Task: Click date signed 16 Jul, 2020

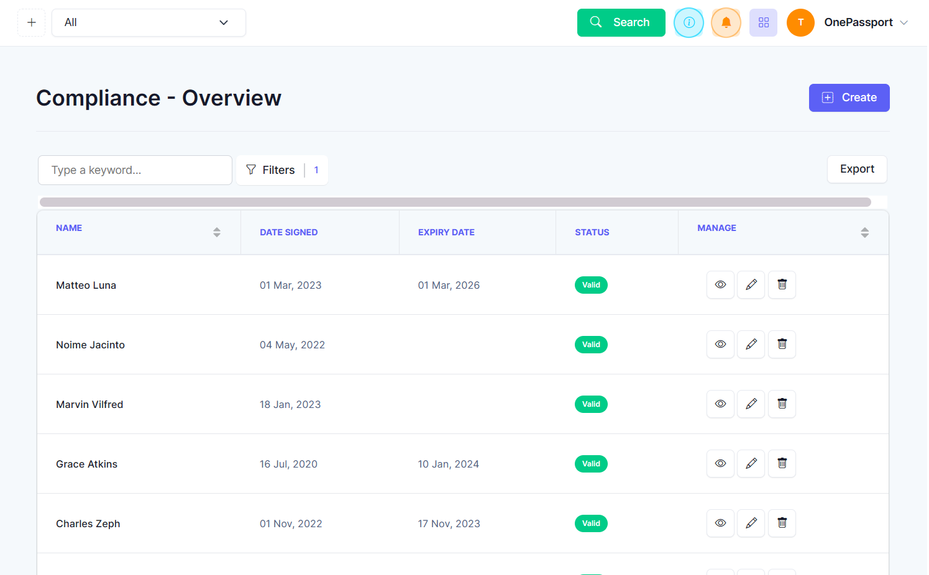Action: [x=288, y=464]
